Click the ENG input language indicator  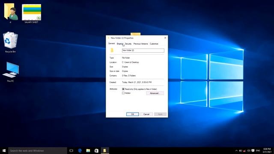click(258, 151)
